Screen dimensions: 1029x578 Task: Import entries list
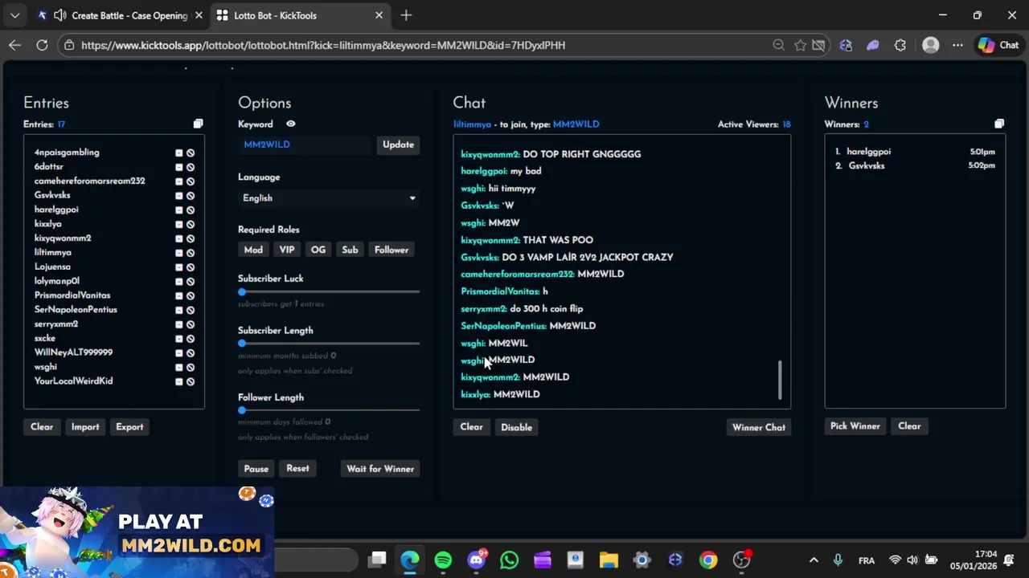85,427
